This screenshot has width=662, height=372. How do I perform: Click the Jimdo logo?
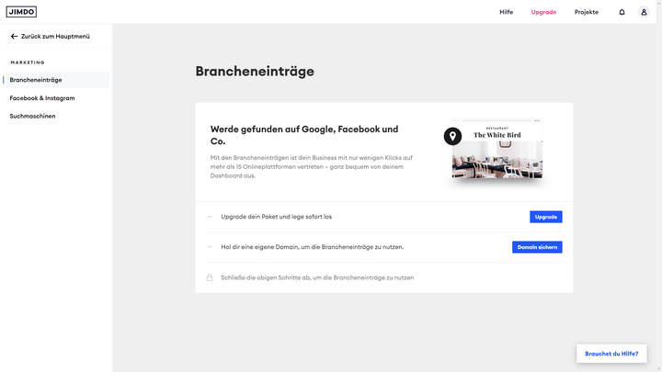[x=21, y=12]
